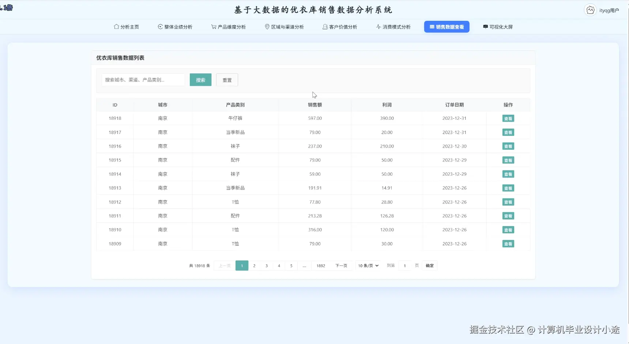The width and height of the screenshot is (629, 344).
Task: Click the pagination ellipsis button
Action: 304,265
